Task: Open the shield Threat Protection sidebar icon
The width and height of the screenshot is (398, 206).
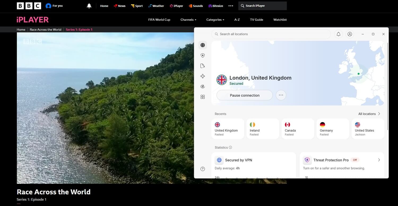Action: [203, 55]
